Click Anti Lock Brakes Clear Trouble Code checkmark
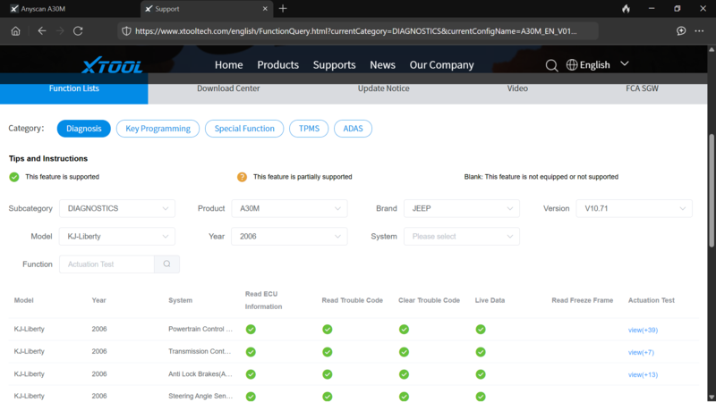The width and height of the screenshot is (716, 402). pyautogui.click(x=405, y=374)
